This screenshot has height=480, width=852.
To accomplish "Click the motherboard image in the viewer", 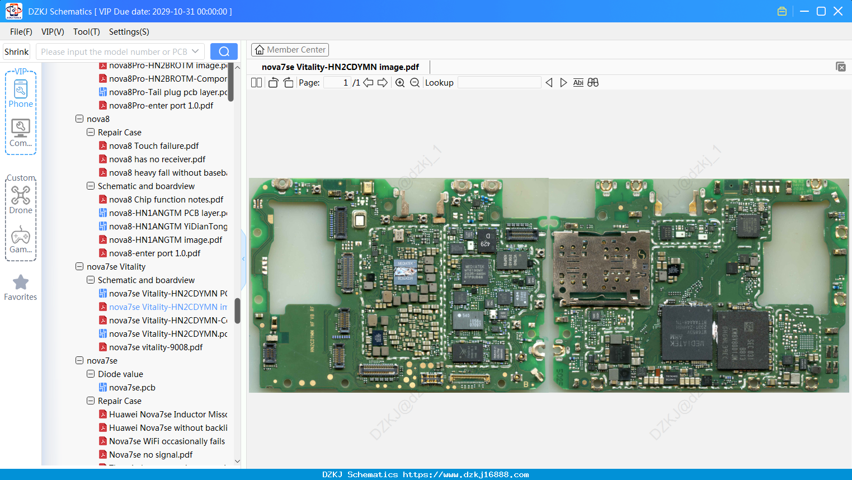I will click(549, 285).
